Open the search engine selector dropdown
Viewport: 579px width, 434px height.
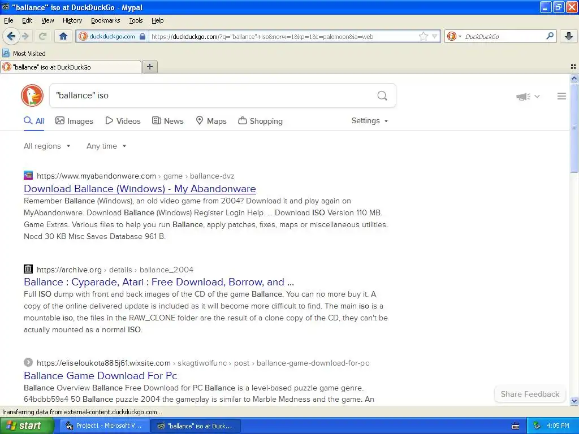tap(454, 36)
